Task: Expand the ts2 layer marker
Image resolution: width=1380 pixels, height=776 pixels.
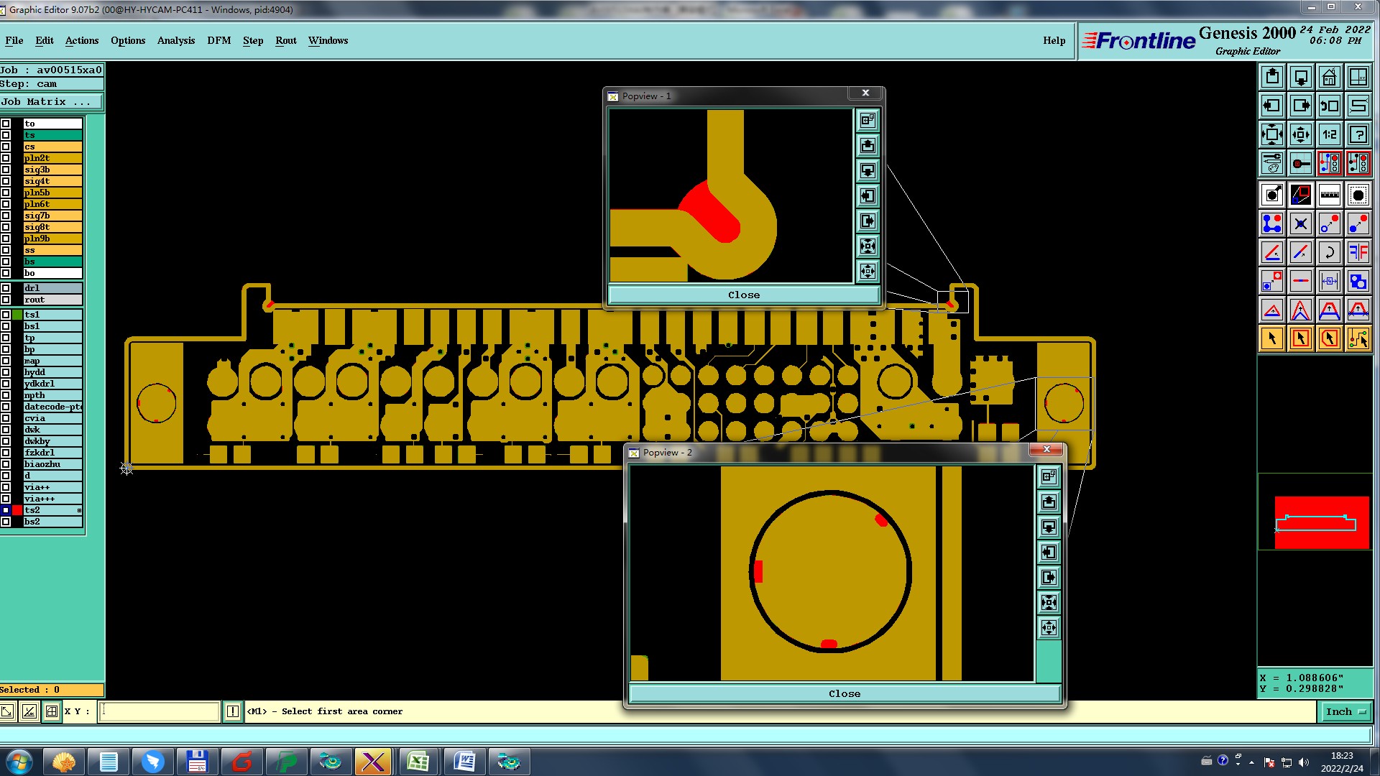Action: tap(79, 510)
